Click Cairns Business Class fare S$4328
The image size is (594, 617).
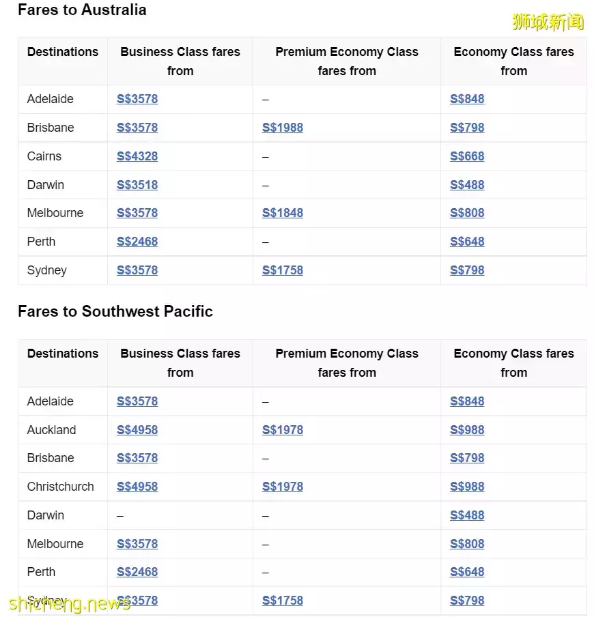click(137, 156)
